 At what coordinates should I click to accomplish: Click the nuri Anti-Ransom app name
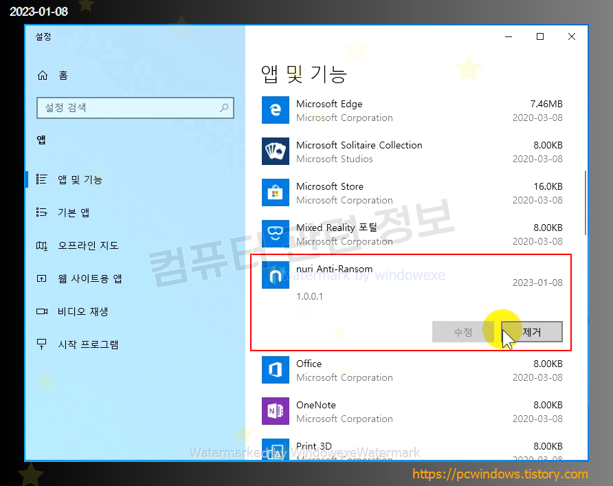click(334, 269)
